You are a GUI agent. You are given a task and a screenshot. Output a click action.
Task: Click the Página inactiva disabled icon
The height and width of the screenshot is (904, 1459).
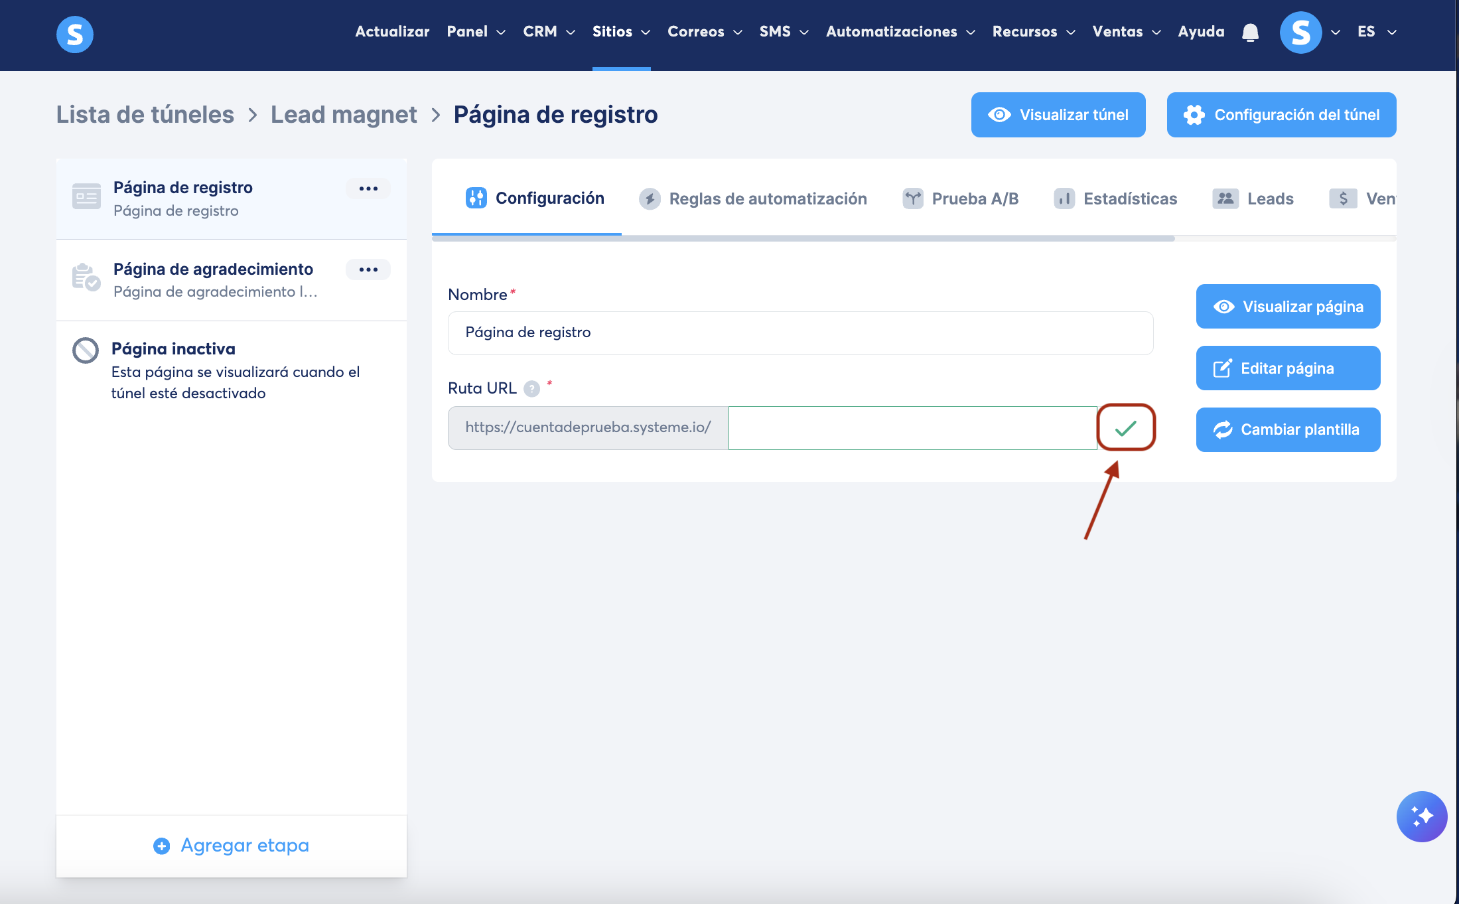point(86,350)
